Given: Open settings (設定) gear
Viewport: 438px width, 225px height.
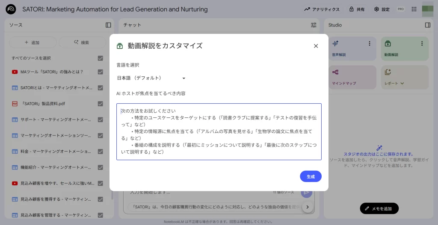Looking at the screenshot, I should coord(382,9).
